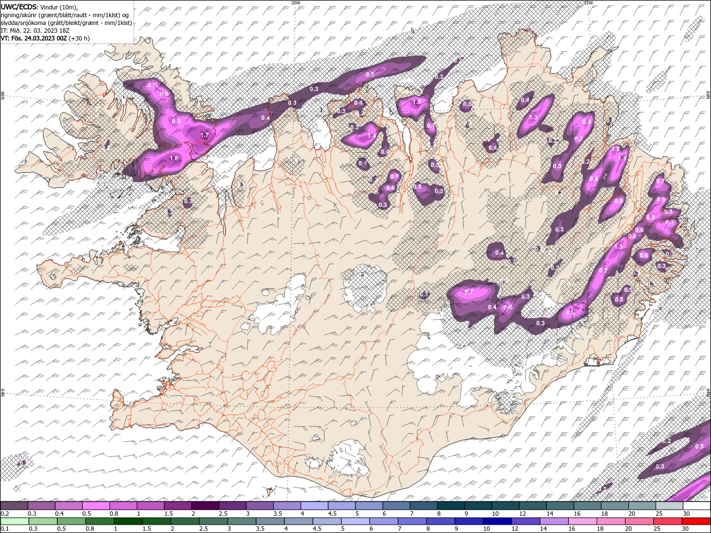Click the '1.7' snowfall value on the map
The height and width of the screenshot is (533, 711).
coord(204,135)
